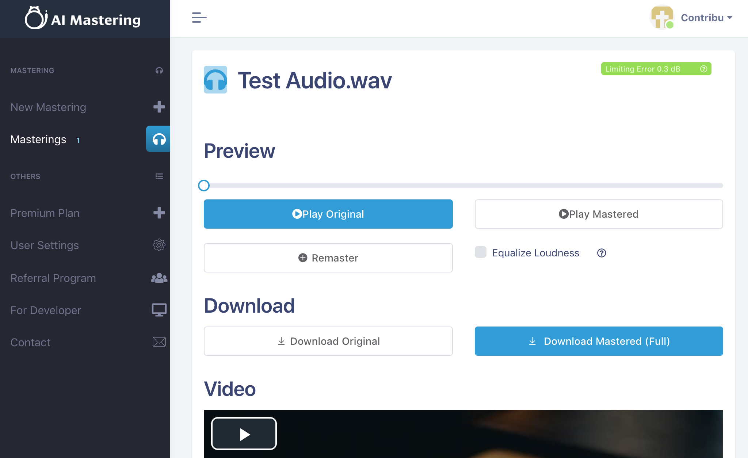This screenshot has width=748, height=458.
Task: Click the blue headphones icon for Masterings
Action: (159, 139)
